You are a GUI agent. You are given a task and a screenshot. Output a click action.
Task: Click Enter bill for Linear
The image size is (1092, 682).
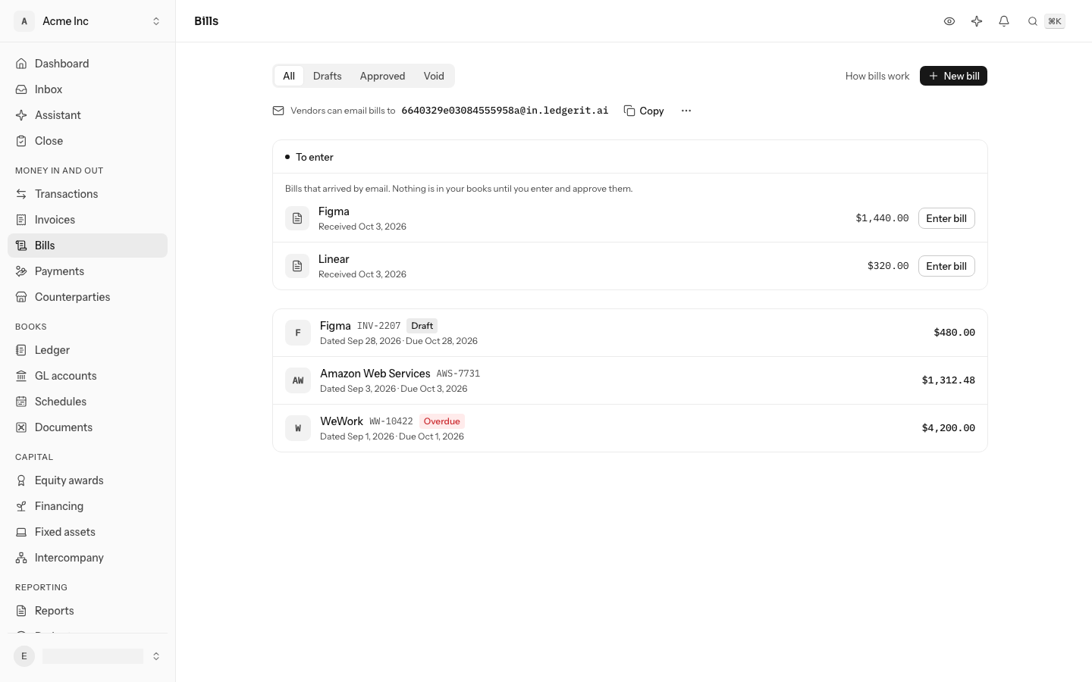coord(946,266)
